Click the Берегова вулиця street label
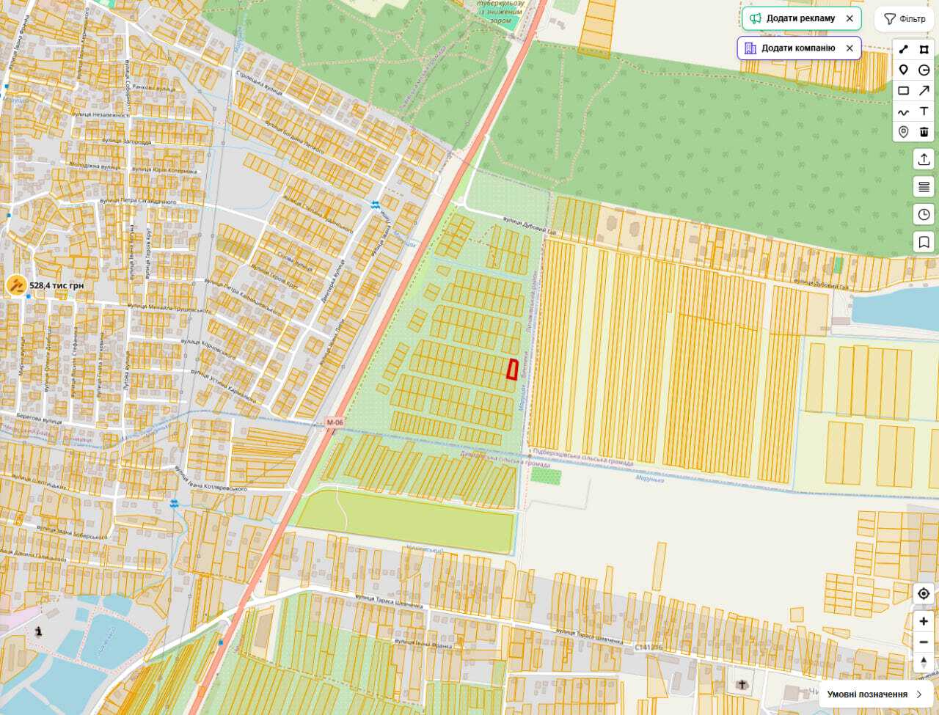The image size is (939, 715). click(x=40, y=421)
